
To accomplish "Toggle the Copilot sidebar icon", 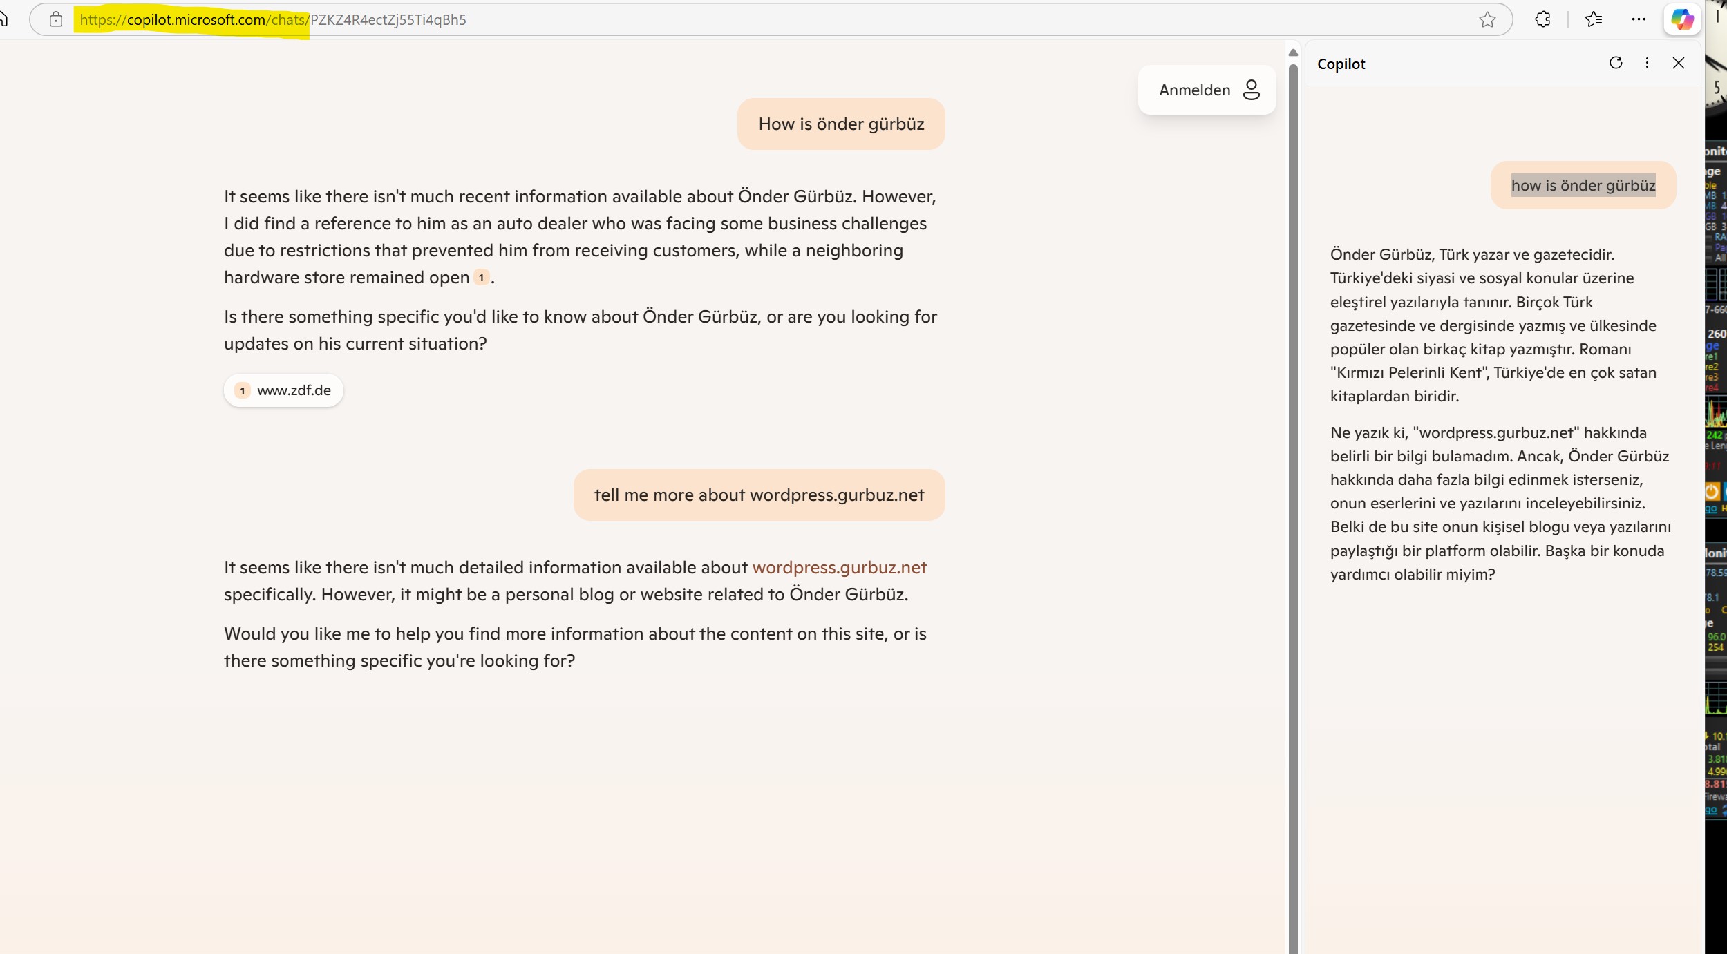I will (x=1682, y=19).
